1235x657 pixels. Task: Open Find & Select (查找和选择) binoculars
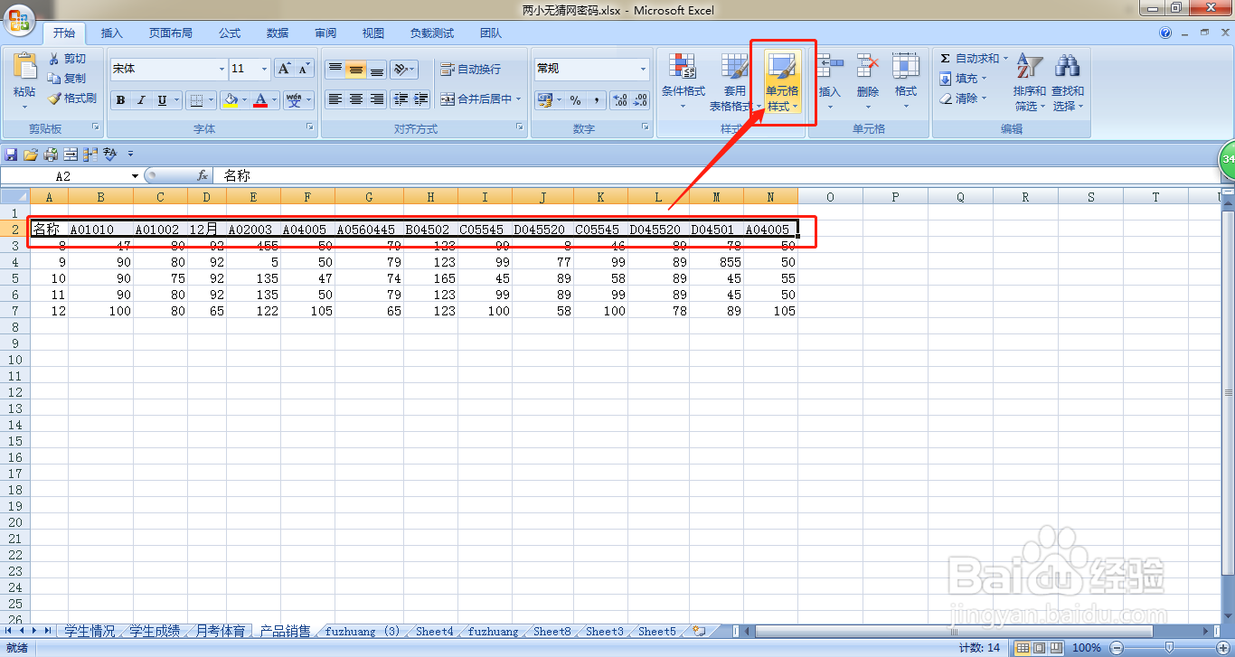tap(1068, 80)
